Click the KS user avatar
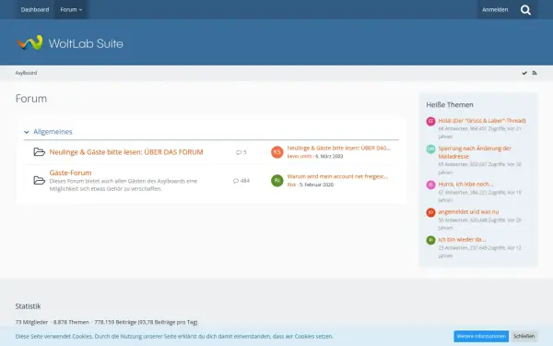 point(277,152)
